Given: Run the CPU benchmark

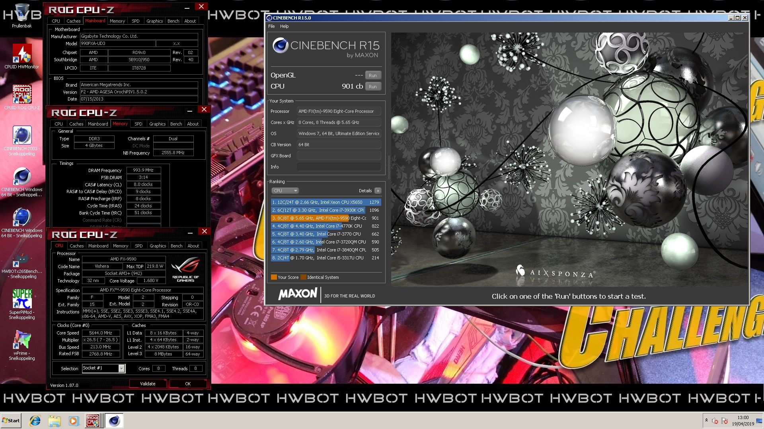Looking at the screenshot, I should [373, 87].
